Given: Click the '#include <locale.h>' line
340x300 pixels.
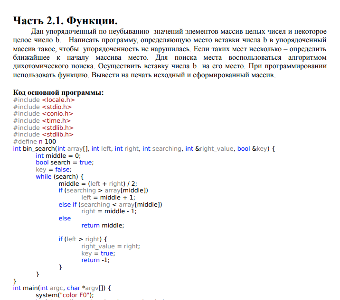Looking at the screenshot, I should coord(44,100).
